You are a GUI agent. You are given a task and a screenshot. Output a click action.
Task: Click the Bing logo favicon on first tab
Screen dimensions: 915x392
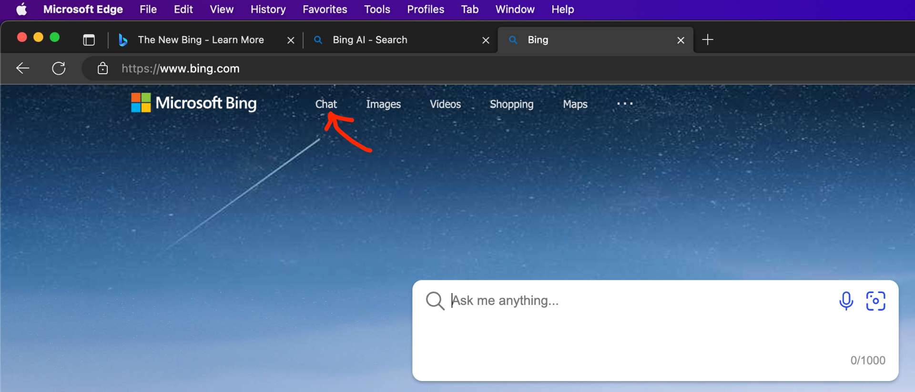(123, 40)
